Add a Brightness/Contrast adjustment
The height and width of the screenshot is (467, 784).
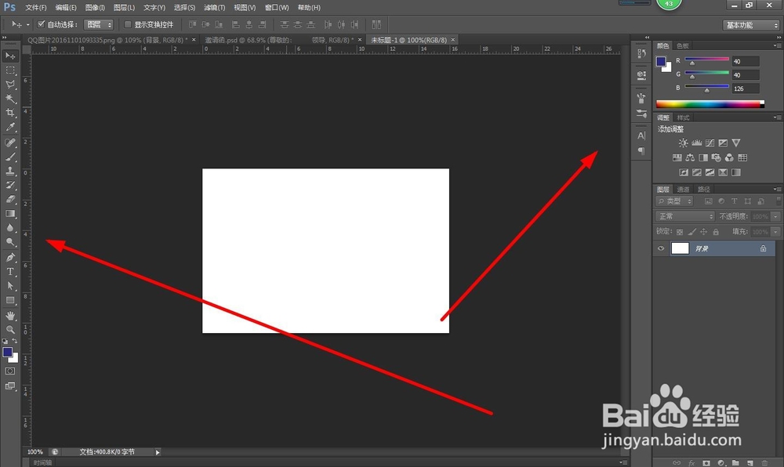click(683, 143)
